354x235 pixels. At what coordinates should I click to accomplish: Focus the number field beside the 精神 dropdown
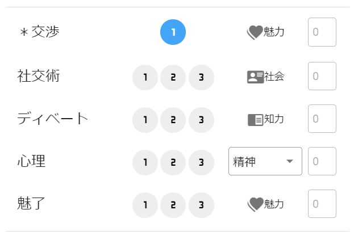coord(322,161)
